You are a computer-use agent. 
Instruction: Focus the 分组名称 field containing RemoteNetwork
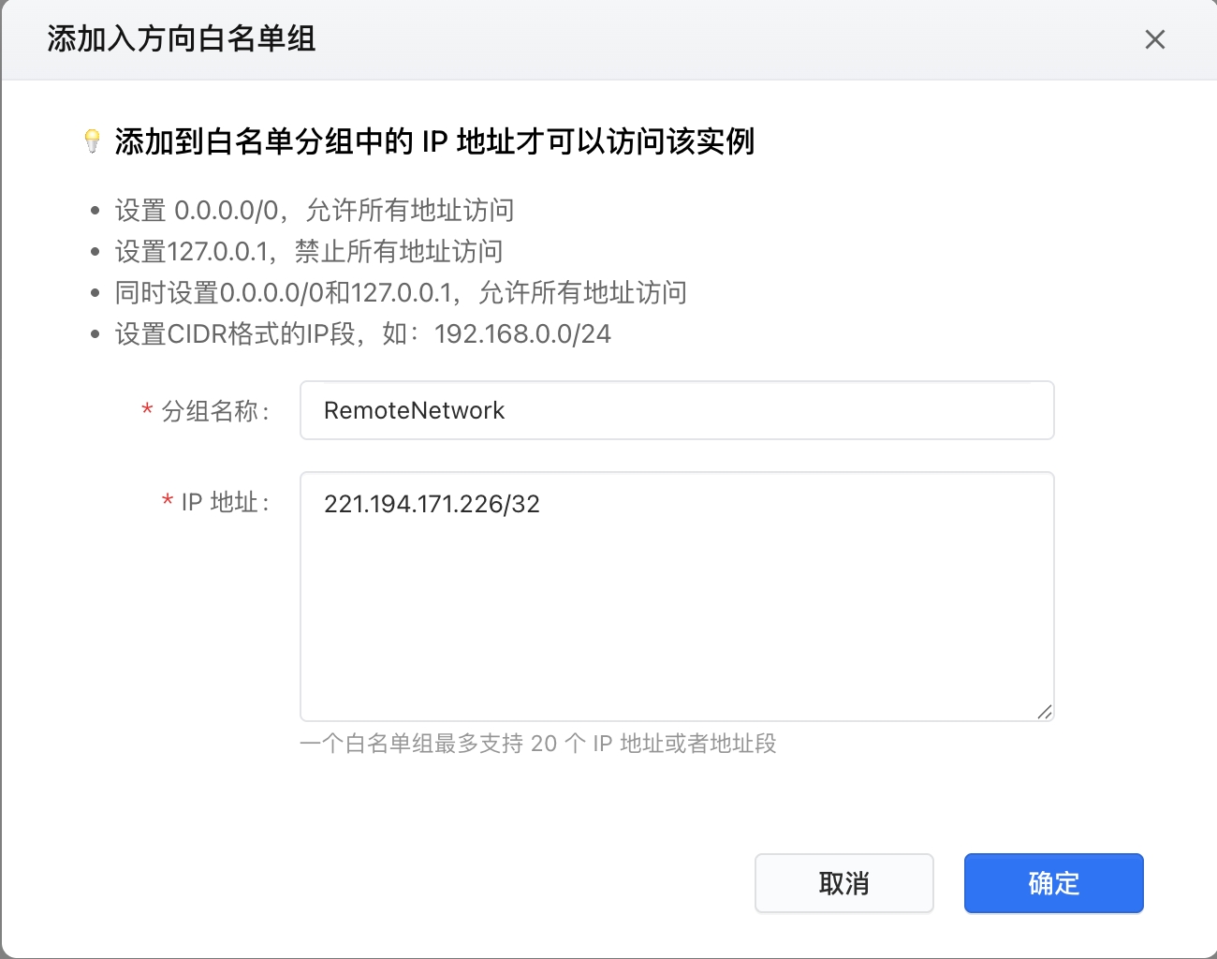(x=676, y=410)
